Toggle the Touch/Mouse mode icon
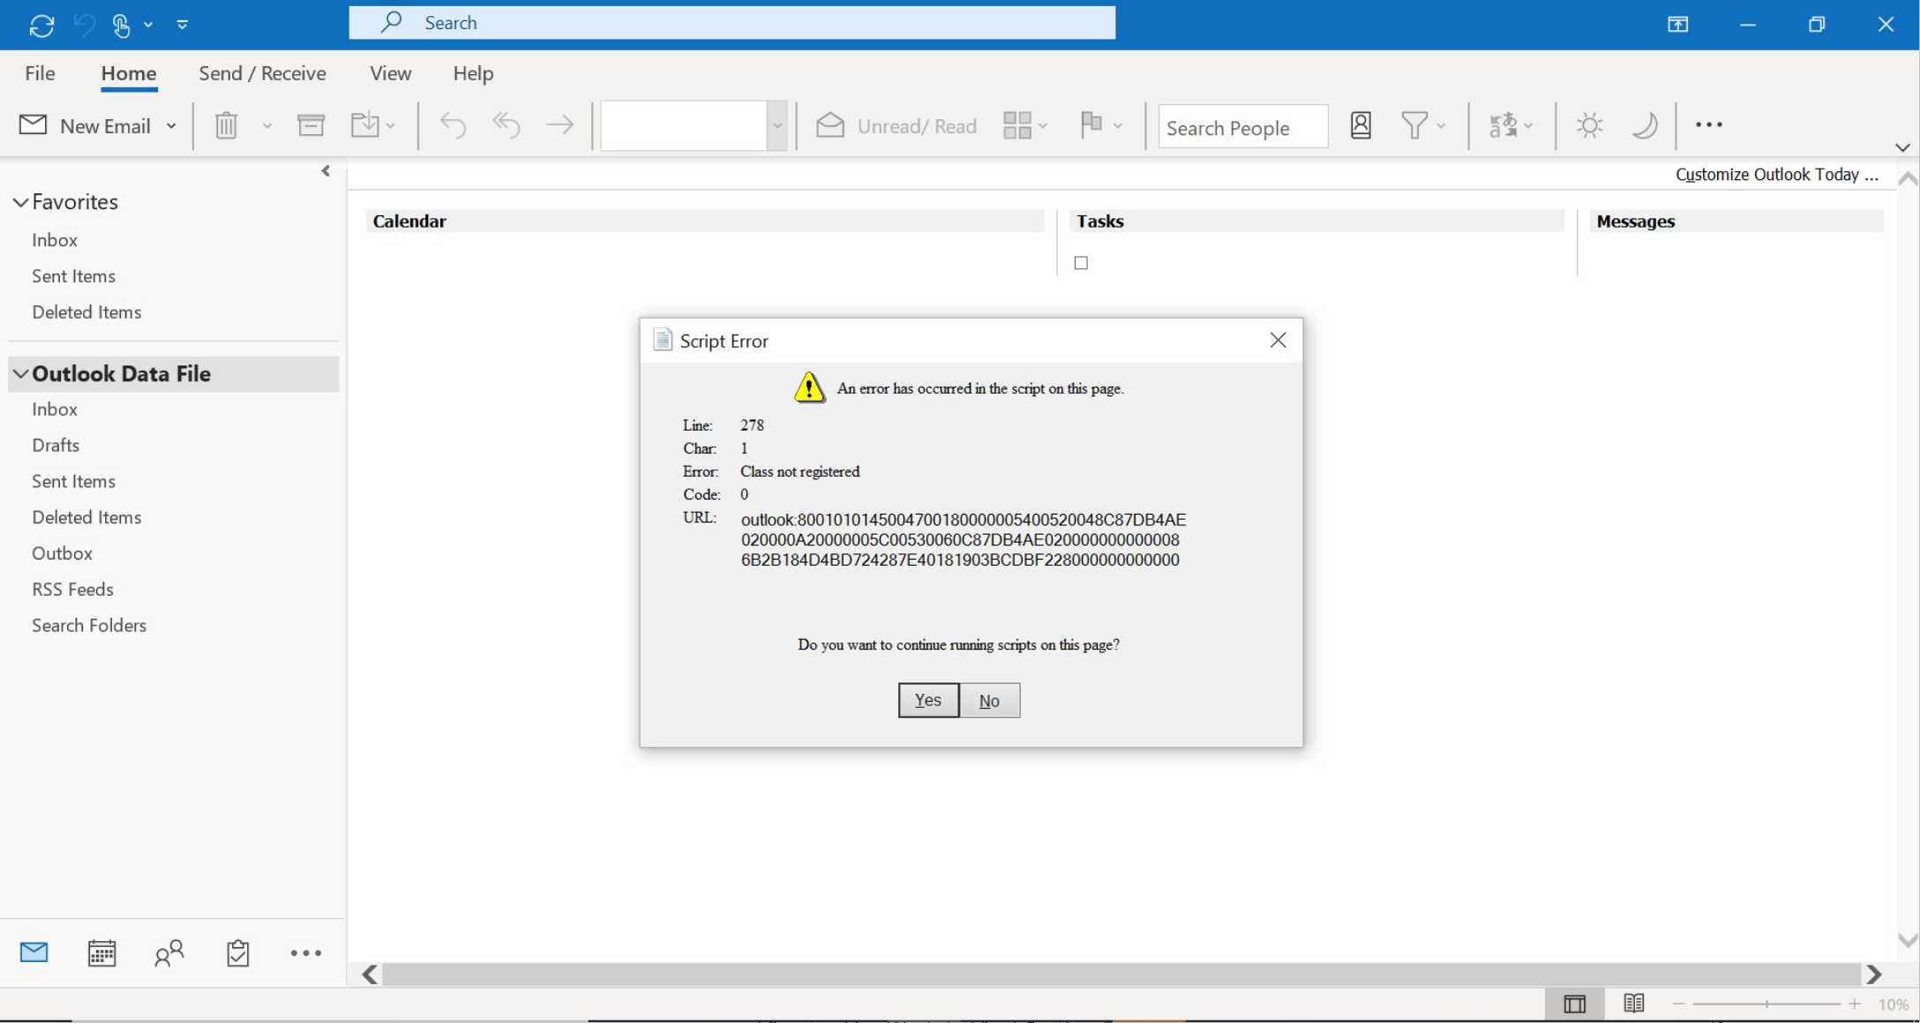This screenshot has height=1023, width=1920. [x=122, y=25]
